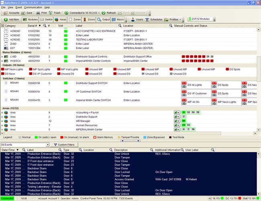Open the Schedules panel

click(153, 19)
